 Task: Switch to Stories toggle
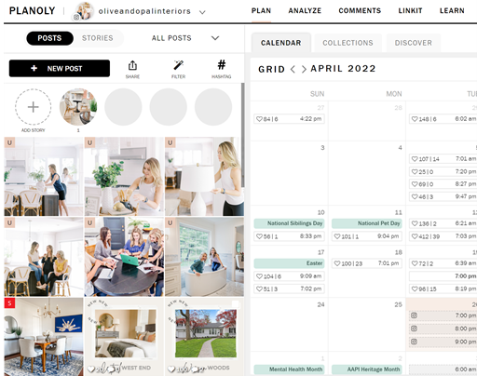point(98,38)
